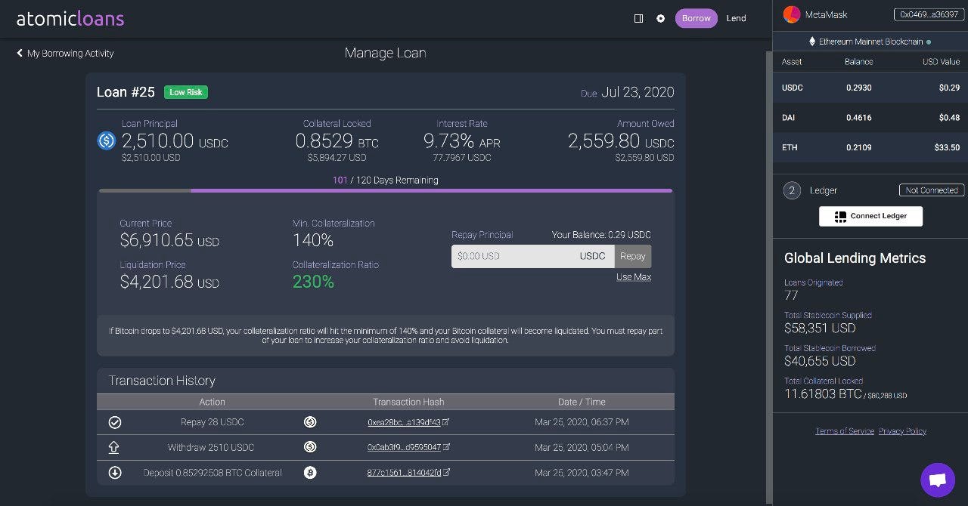The image size is (968, 506).
Task: Click Total Stablecoin Borrowed $40,655 USD
Action: (820, 361)
